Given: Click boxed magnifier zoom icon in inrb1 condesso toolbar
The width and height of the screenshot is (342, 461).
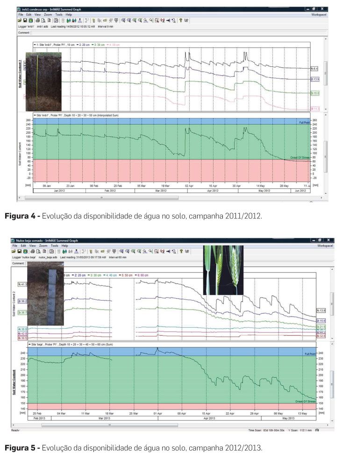Looking at the screenshot, I should [157, 21].
